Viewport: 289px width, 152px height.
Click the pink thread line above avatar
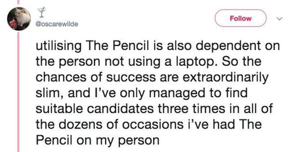pyautogui.click(x=19, y=2)
